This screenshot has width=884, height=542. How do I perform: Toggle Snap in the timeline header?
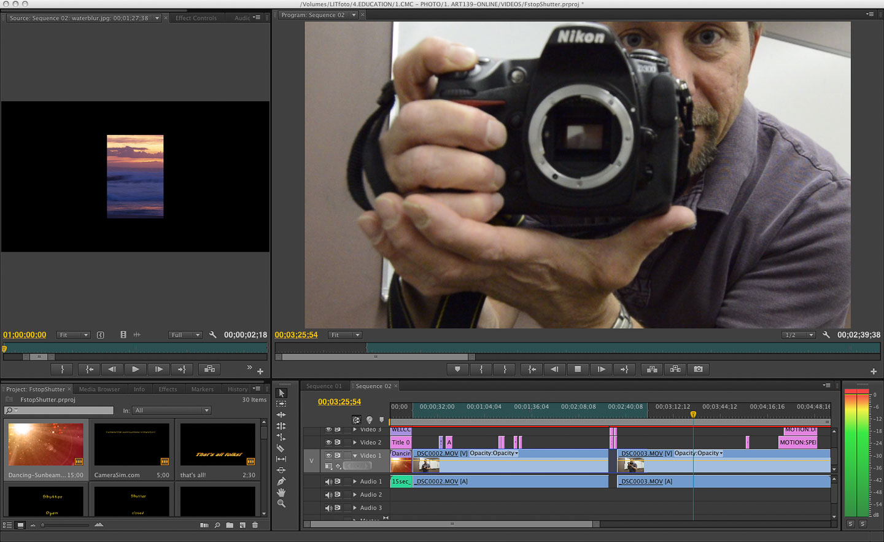click(356, 420)
